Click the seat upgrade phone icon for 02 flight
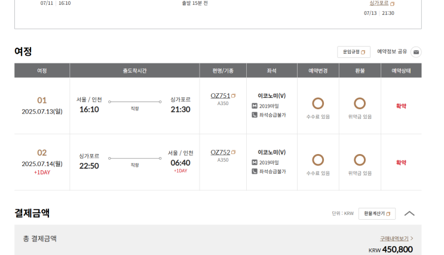Image resolution: width=444 pixels, height=255 pixels. pyautogui.click(x=255, y=171)
